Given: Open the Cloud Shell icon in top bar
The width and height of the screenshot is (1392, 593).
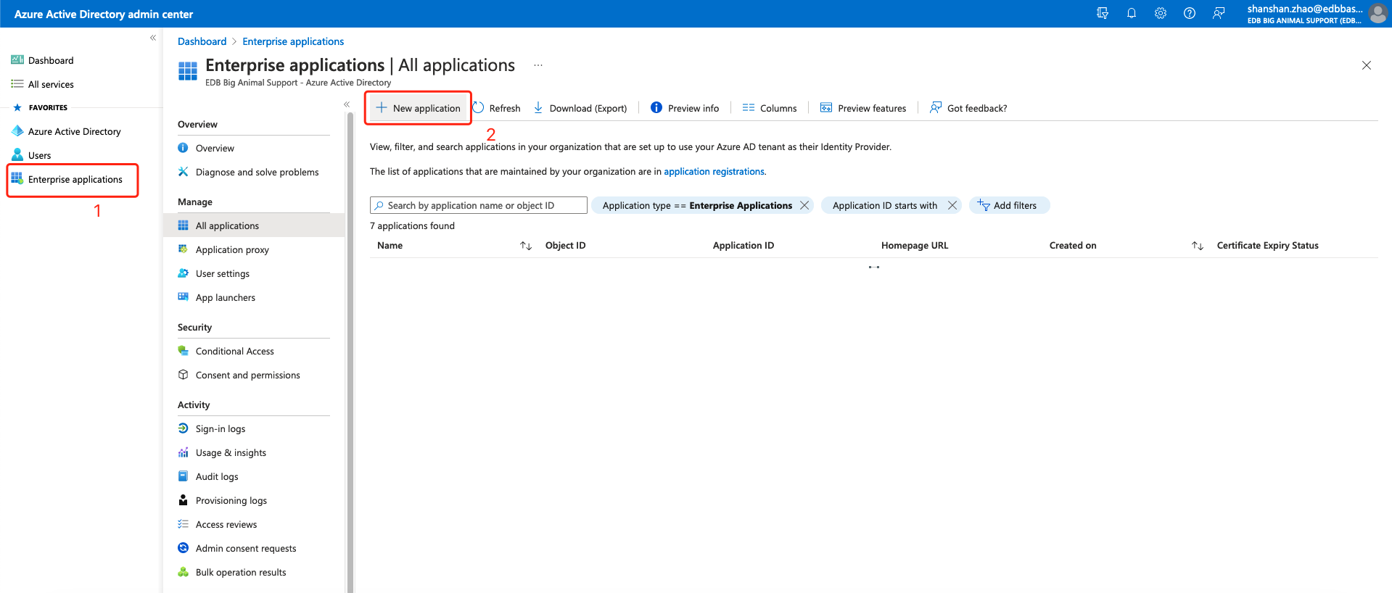Looking at the screenshot, I should point(1103,13).
